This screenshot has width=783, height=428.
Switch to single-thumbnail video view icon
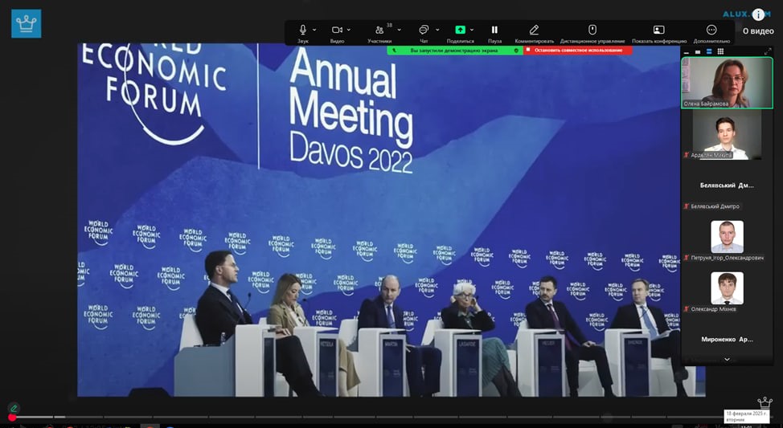(x=698, y=51)
